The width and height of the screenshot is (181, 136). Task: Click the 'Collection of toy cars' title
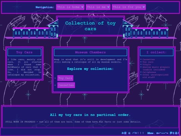[x=90, y=26]
